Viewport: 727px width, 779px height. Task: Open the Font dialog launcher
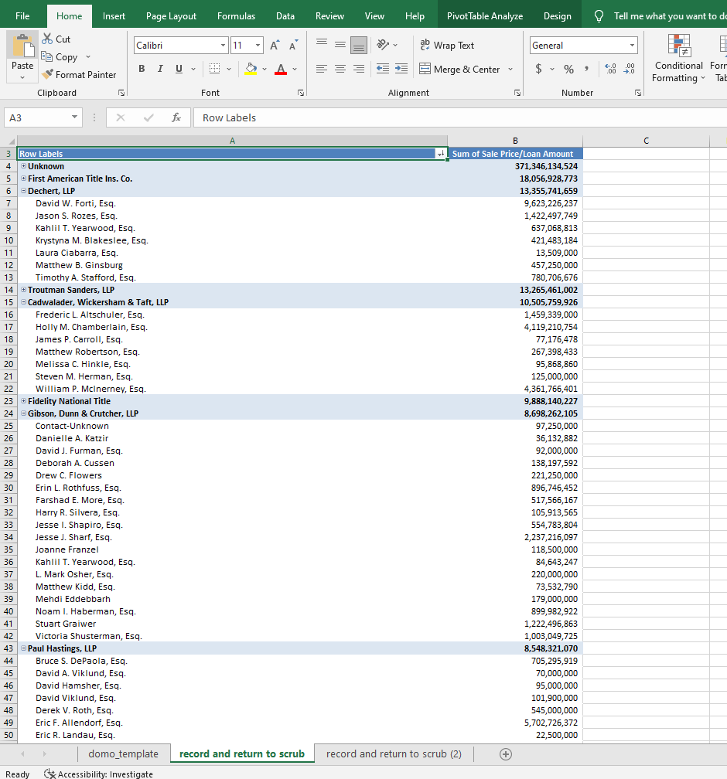click(300, 93)
